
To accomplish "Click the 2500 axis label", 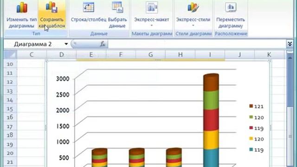I will pyautogui.click(x=63, y=95).
